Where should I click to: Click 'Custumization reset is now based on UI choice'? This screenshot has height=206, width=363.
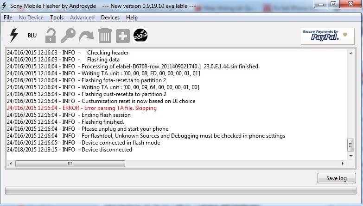coord(101,101)
